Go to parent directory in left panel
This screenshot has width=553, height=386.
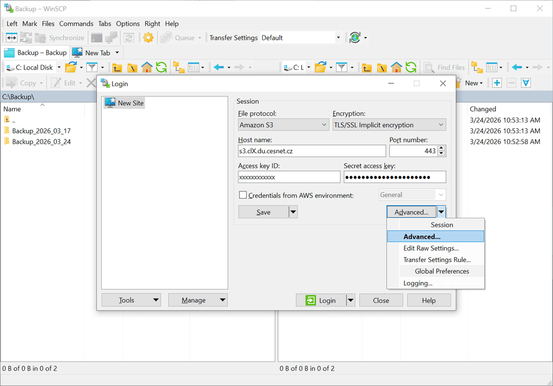117,67
